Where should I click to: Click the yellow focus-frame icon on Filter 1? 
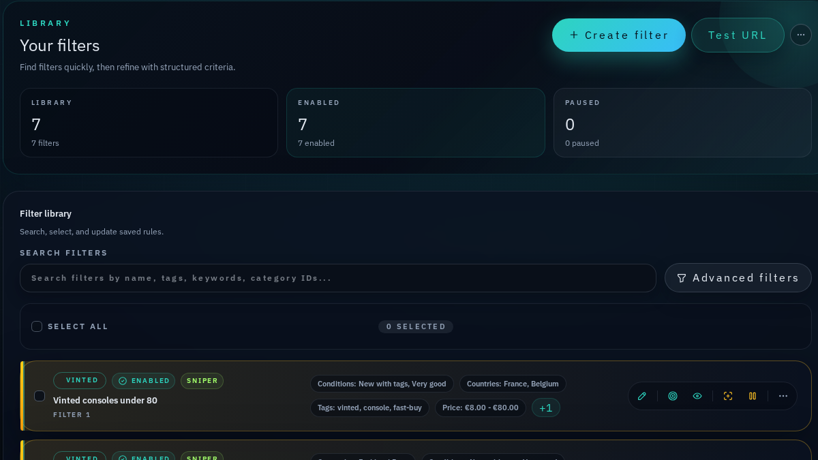click(728, 396)
